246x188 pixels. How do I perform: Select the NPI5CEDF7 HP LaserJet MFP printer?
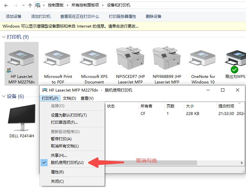click(130, 64)
